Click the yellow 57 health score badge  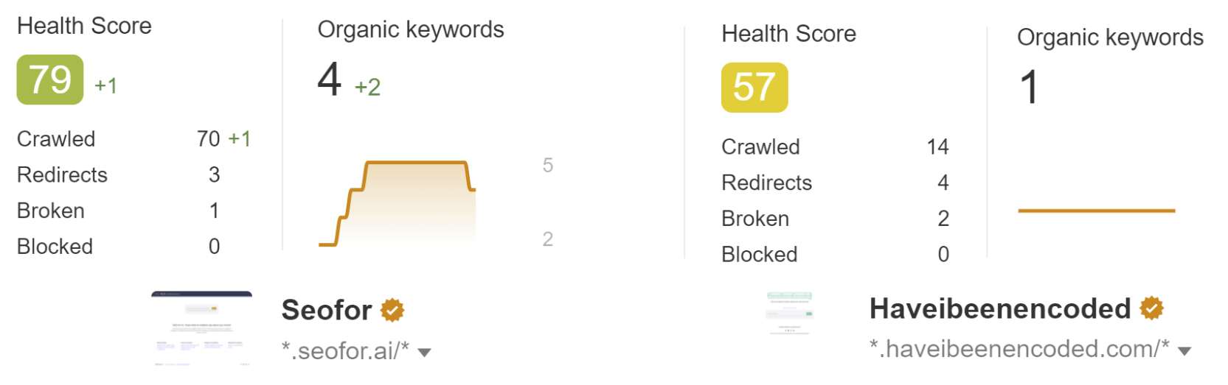pos(755,88)
